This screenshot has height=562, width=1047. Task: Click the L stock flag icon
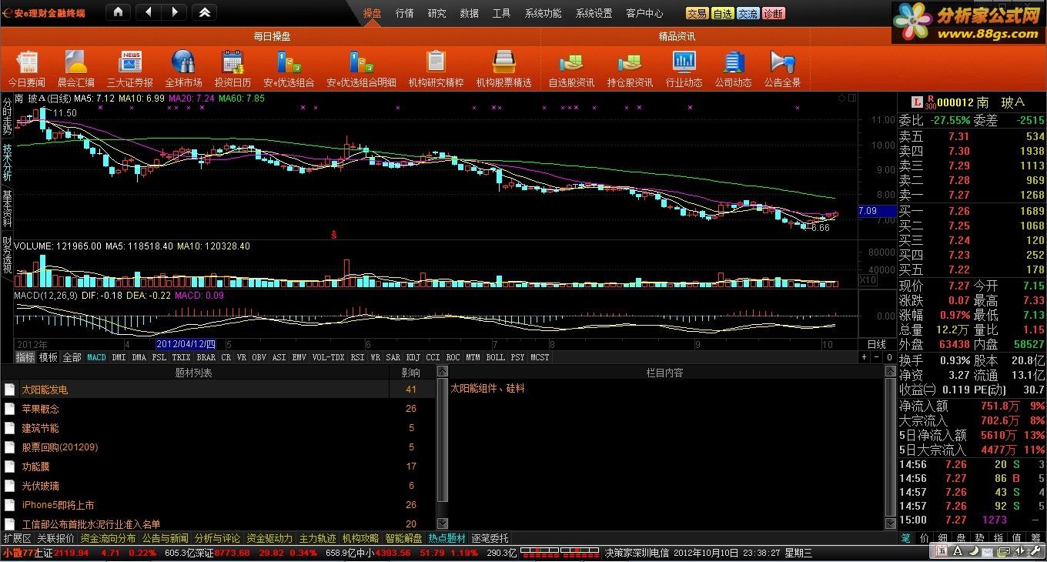[916, 102]
